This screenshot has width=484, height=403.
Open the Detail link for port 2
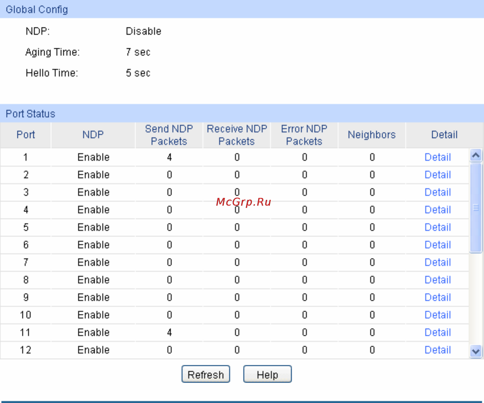pos(438,175)
